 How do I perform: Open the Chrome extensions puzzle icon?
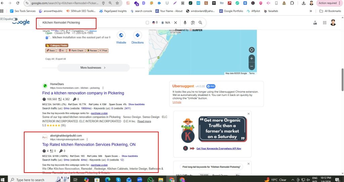292,3
